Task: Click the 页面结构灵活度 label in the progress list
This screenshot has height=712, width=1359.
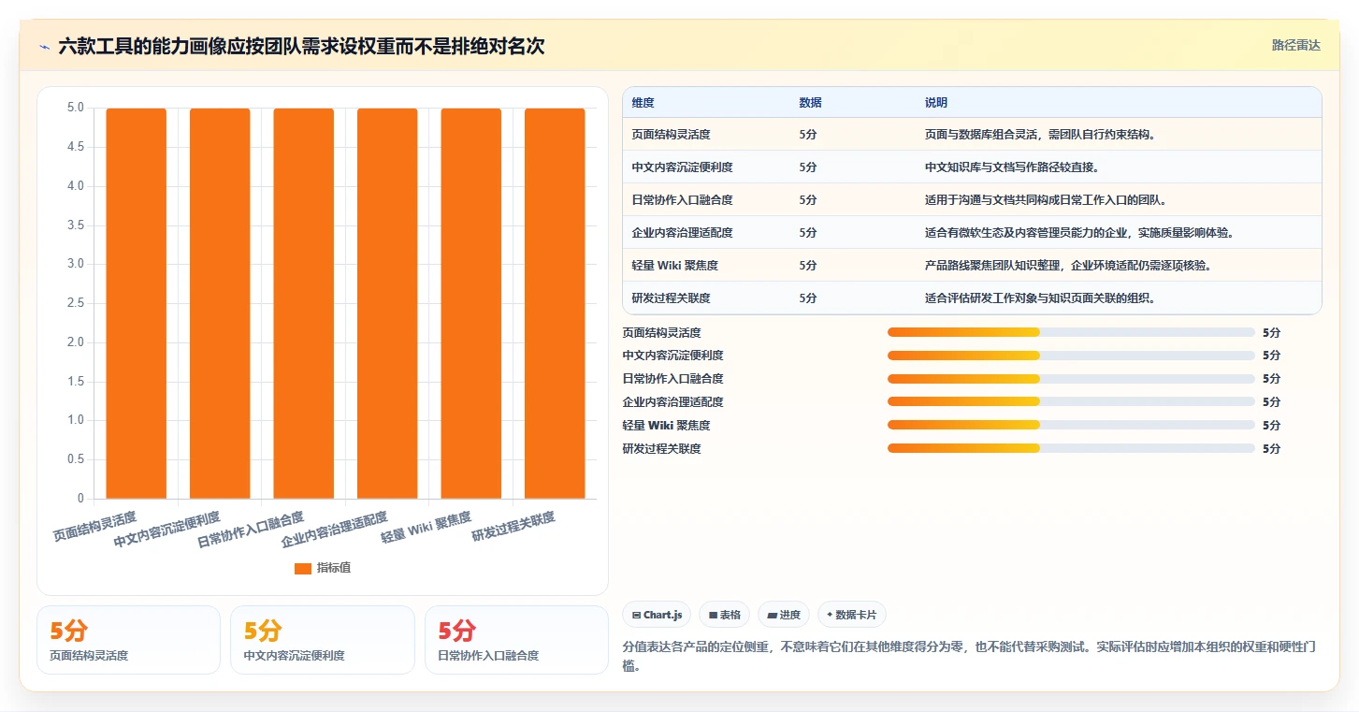Action: coord(661,332)
